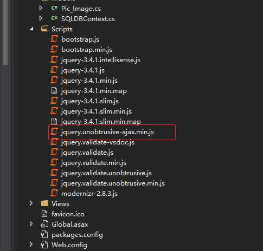Click the script icon beside jquery-3.4.1.js
Screen dimensions: 263x251
(54, 70)
